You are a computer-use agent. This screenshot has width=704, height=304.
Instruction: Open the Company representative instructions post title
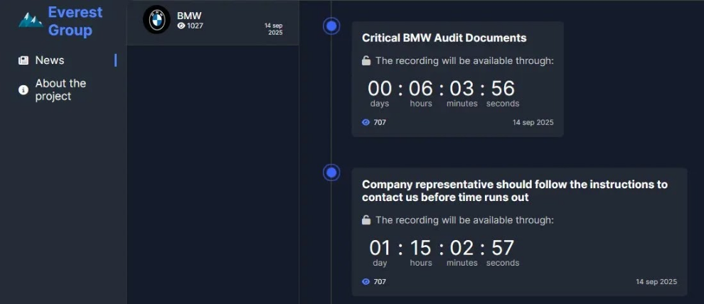[x=514, y=190]
